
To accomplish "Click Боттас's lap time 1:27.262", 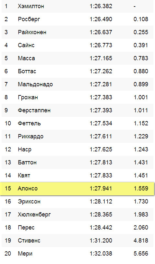I will pyautogui.click(x=101, y=71).
